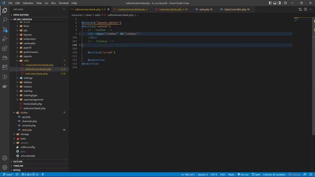Click the open changes compare icon
The height and width of the screenshot is (177, 315).
(x=300, y=9)
